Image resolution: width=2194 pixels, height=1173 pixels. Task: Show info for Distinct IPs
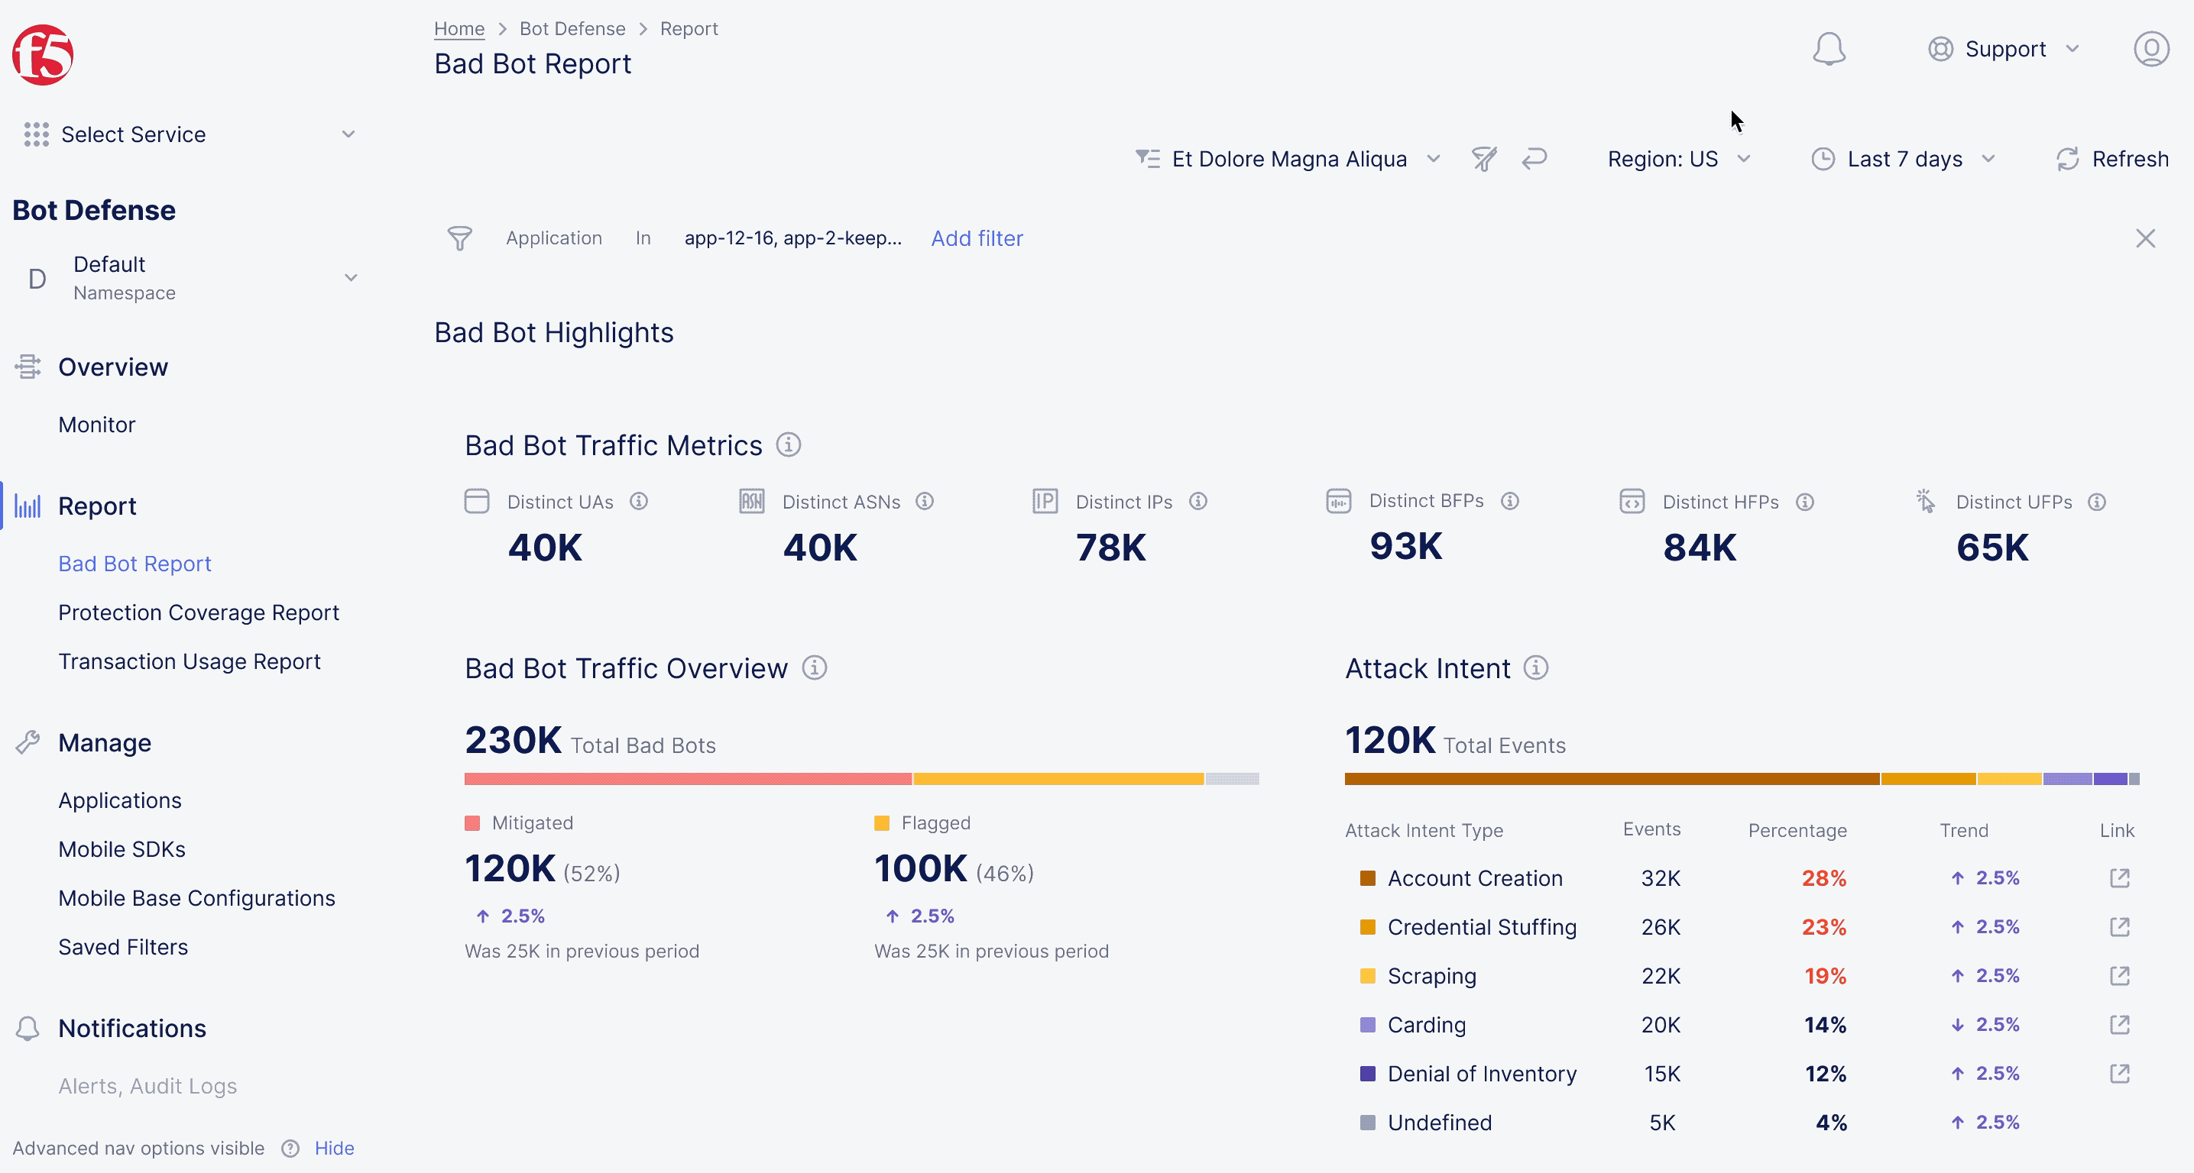coord(1198,502)
